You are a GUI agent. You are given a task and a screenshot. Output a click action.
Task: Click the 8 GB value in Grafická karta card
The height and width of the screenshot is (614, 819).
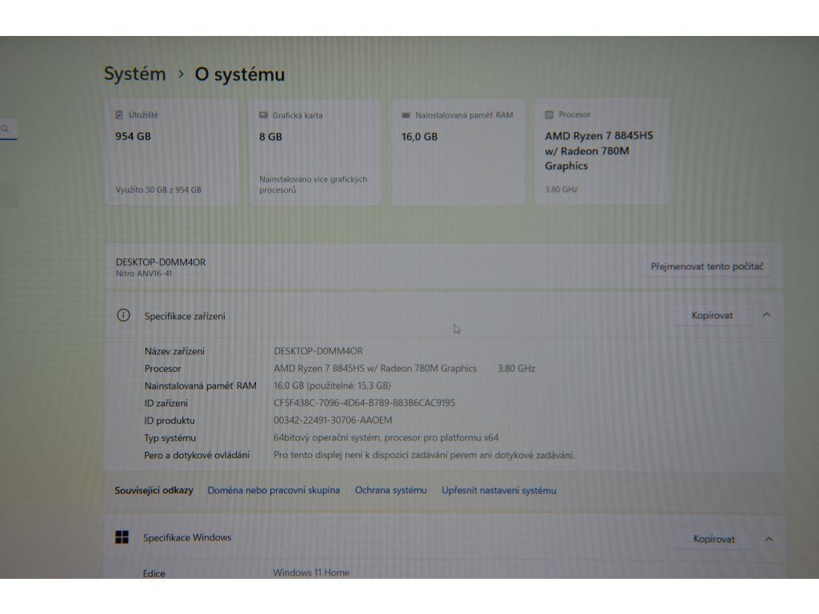270,136
